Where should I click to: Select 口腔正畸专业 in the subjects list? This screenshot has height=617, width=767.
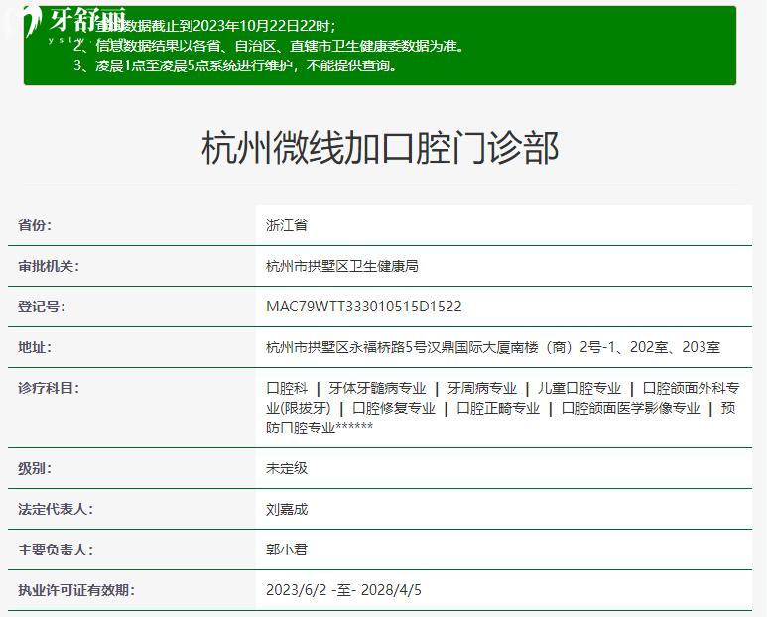498,408
